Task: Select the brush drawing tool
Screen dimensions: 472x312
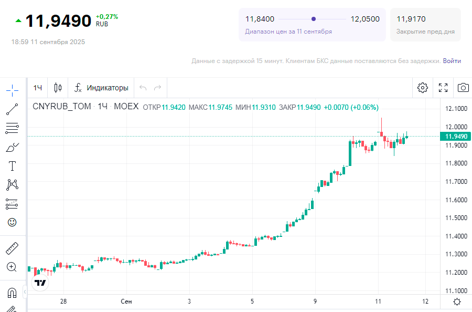Action: tap(12, 147)
